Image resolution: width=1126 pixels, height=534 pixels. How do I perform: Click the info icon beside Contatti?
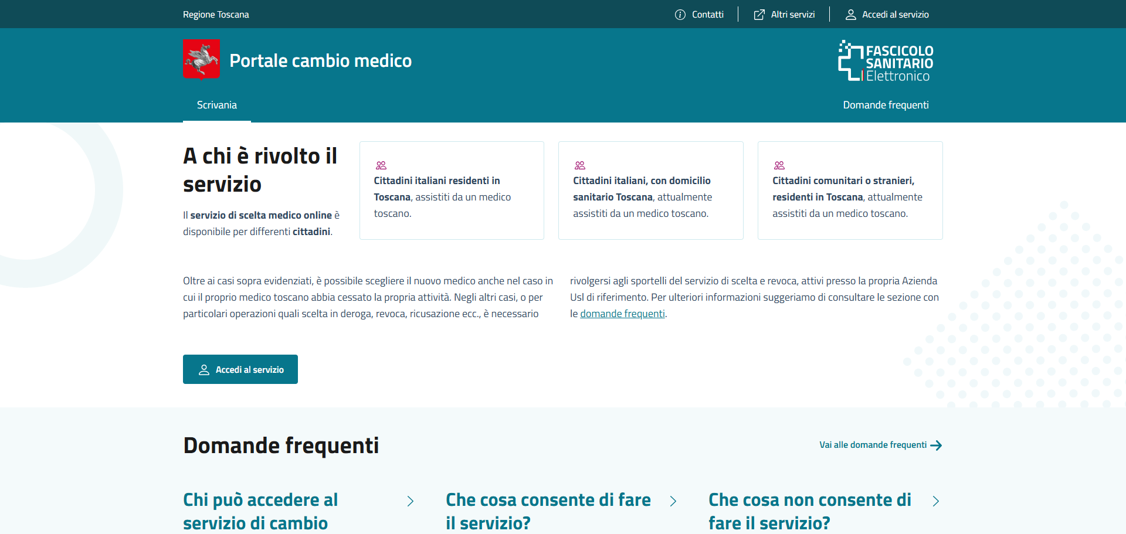pyautogui.click(x=680, y=15)
